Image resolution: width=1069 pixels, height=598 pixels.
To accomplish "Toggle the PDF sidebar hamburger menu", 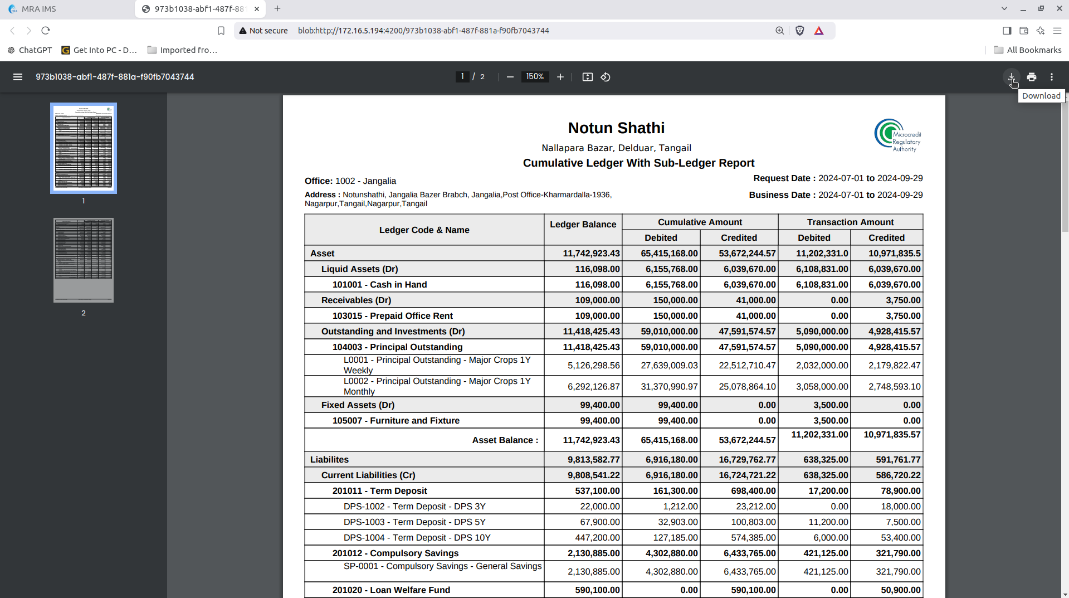I will pyautogui.click(x=18, y=77).
